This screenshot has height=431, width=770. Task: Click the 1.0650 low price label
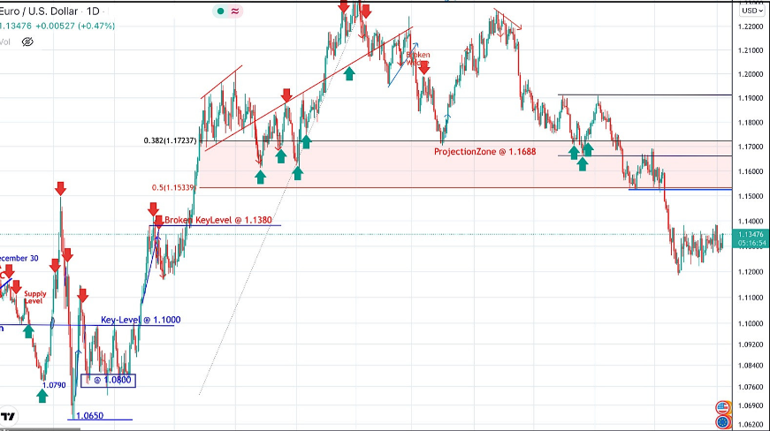click(x=91, y=415)
